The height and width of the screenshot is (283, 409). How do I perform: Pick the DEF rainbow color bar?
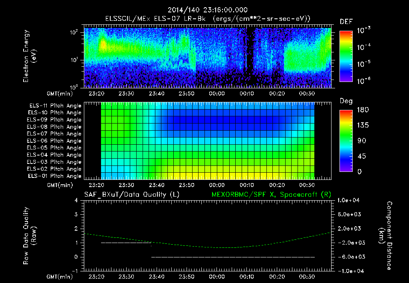click(346, 56)
